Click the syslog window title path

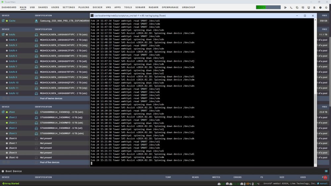[130, 16]
